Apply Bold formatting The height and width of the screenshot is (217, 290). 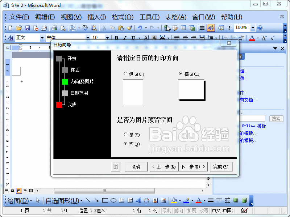pos(116,38)
